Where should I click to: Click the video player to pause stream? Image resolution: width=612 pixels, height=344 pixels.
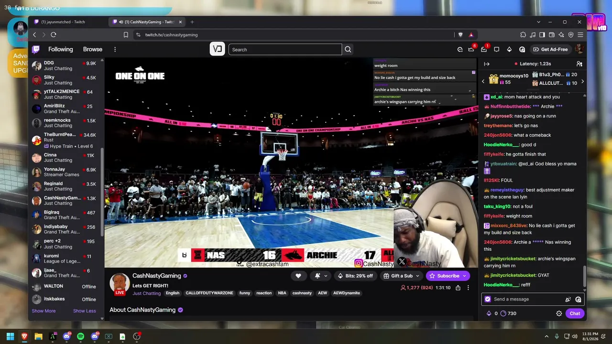click(291, 162)
